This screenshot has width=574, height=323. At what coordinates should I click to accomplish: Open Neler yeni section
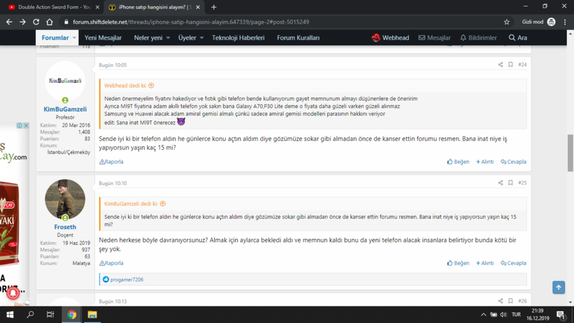click(x=148, y=38)
